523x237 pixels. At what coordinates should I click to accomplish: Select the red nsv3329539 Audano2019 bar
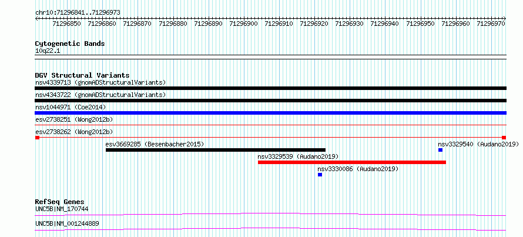[x=352, y=162]
